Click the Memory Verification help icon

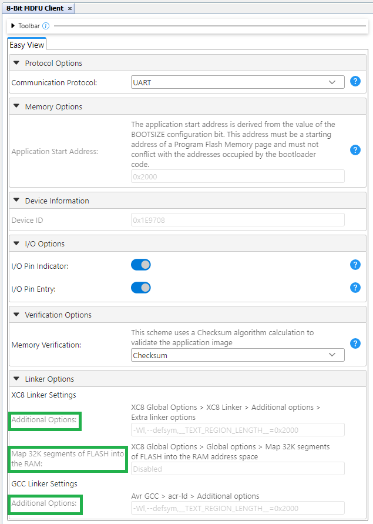(x=355, y=344)
